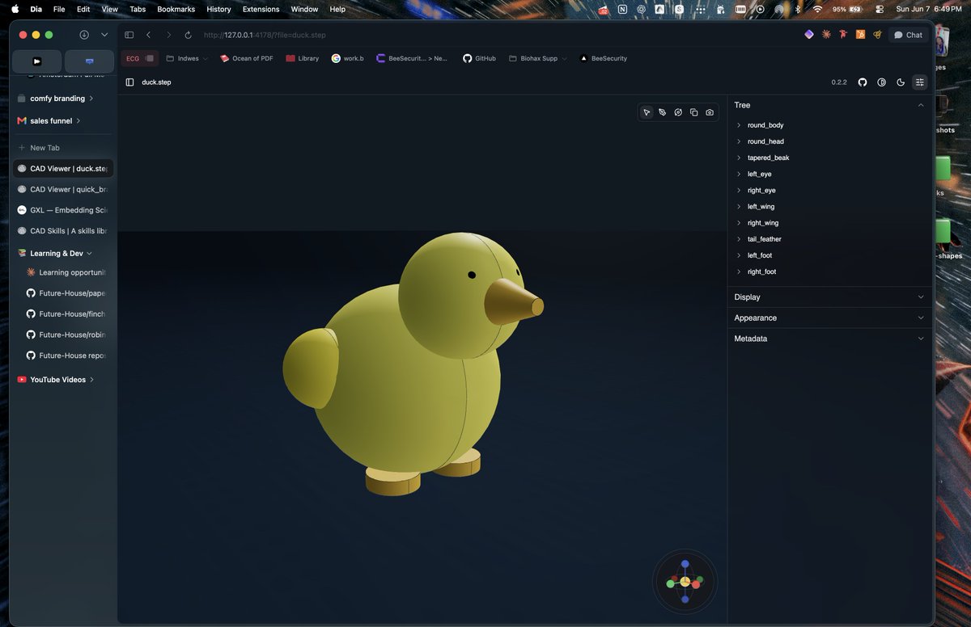The height and width of the screenshot is (627, 971).
Task: Click the orbit/reset view icon in the viewport toolbar
Action: pyautogui.click(x=678, y=112)
